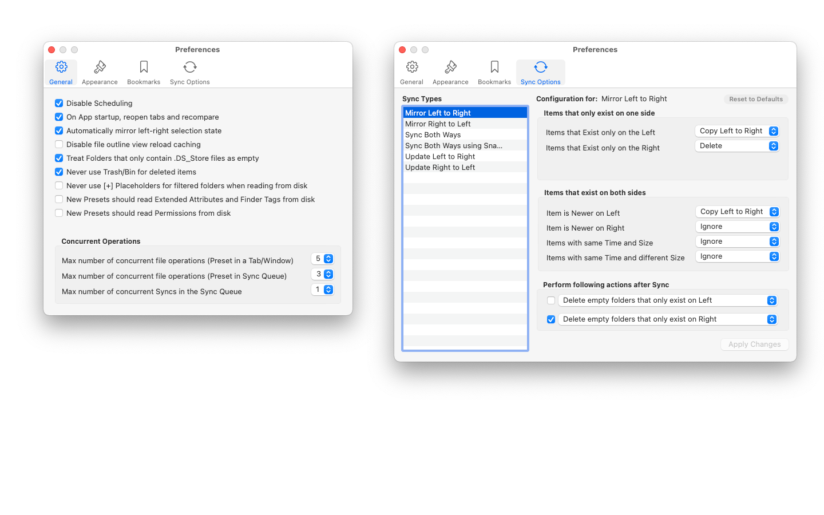This screenshot has width=824, height=515.
Task: Open Appearance brush icon in right Preferences window
Action: click(x=450, y=68)
